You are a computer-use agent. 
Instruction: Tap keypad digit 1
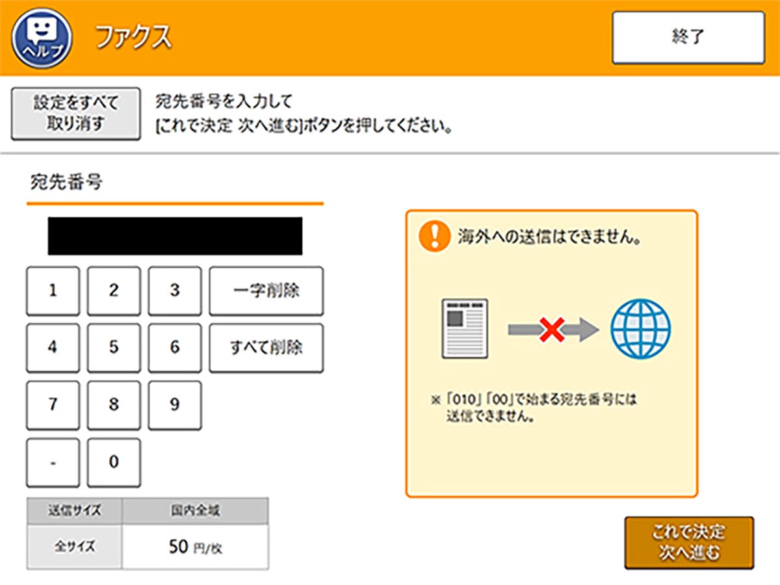(x=53, y=291)
